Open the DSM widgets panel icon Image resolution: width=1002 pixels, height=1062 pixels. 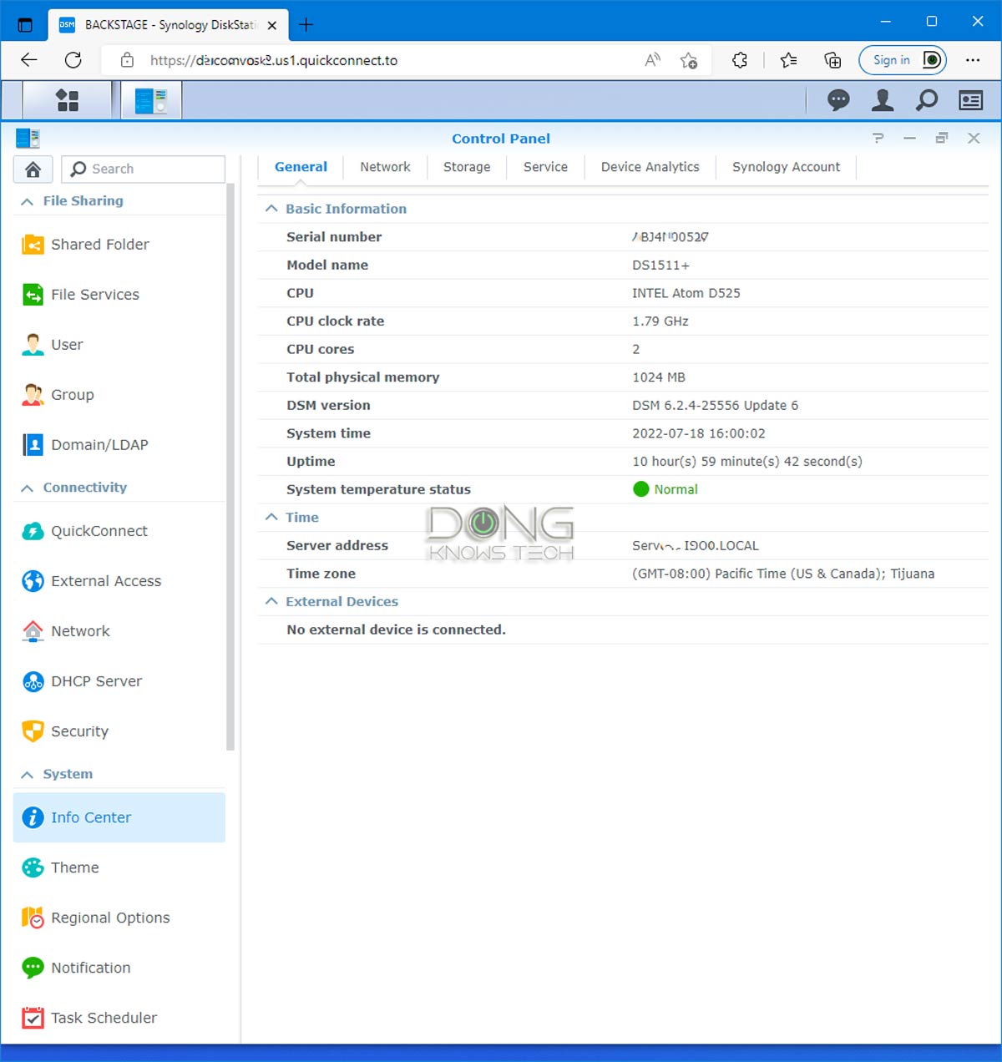coord(970,101)
